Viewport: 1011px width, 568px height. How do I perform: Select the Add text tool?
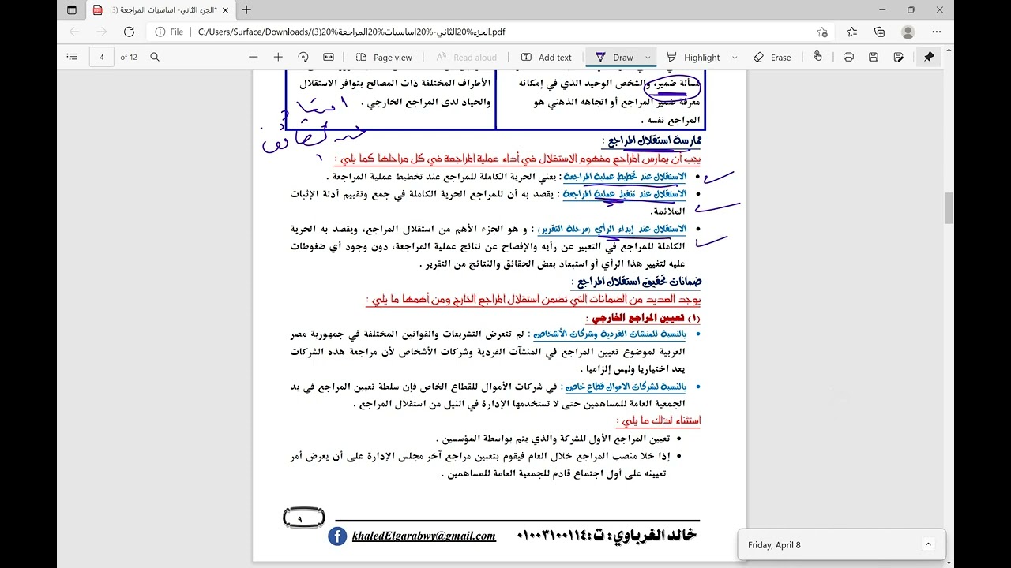(547, 57)
